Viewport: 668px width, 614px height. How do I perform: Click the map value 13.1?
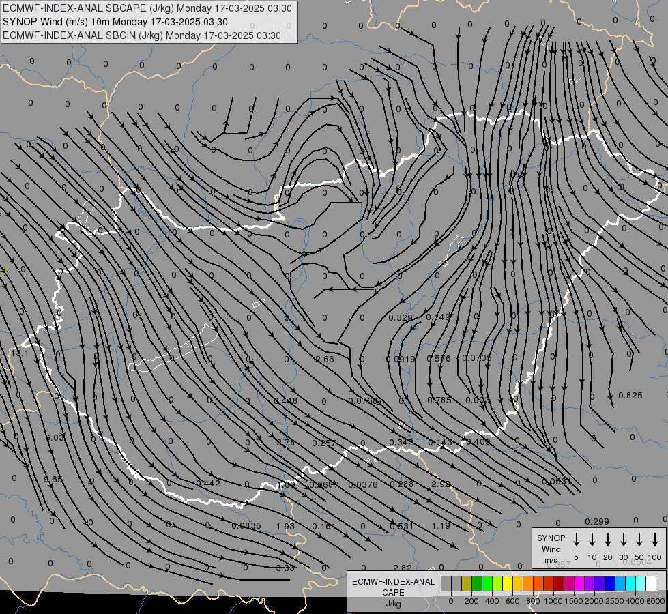click(20, 353)
